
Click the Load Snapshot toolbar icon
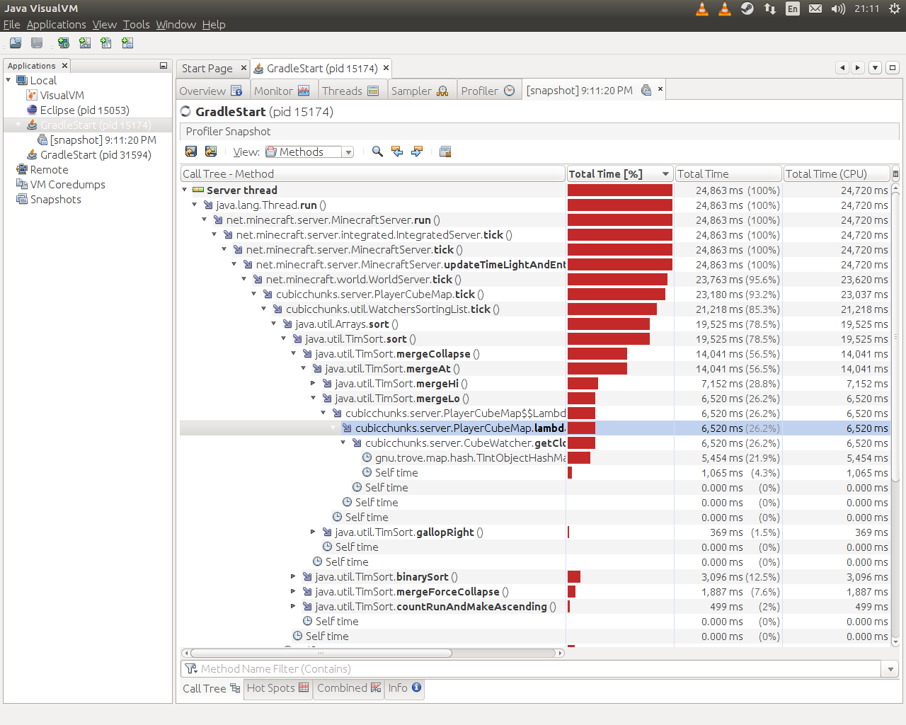16,43
